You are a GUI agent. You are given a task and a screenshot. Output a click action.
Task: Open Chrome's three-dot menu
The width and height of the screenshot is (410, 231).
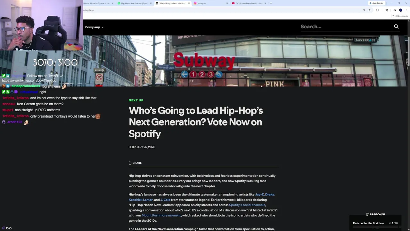pos(406,10)
